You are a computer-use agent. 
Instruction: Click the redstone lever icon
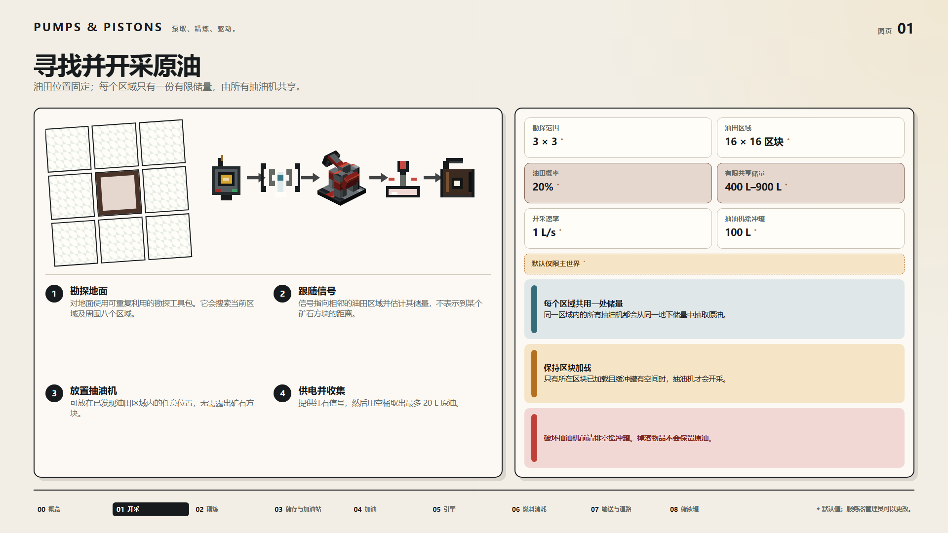403,179
